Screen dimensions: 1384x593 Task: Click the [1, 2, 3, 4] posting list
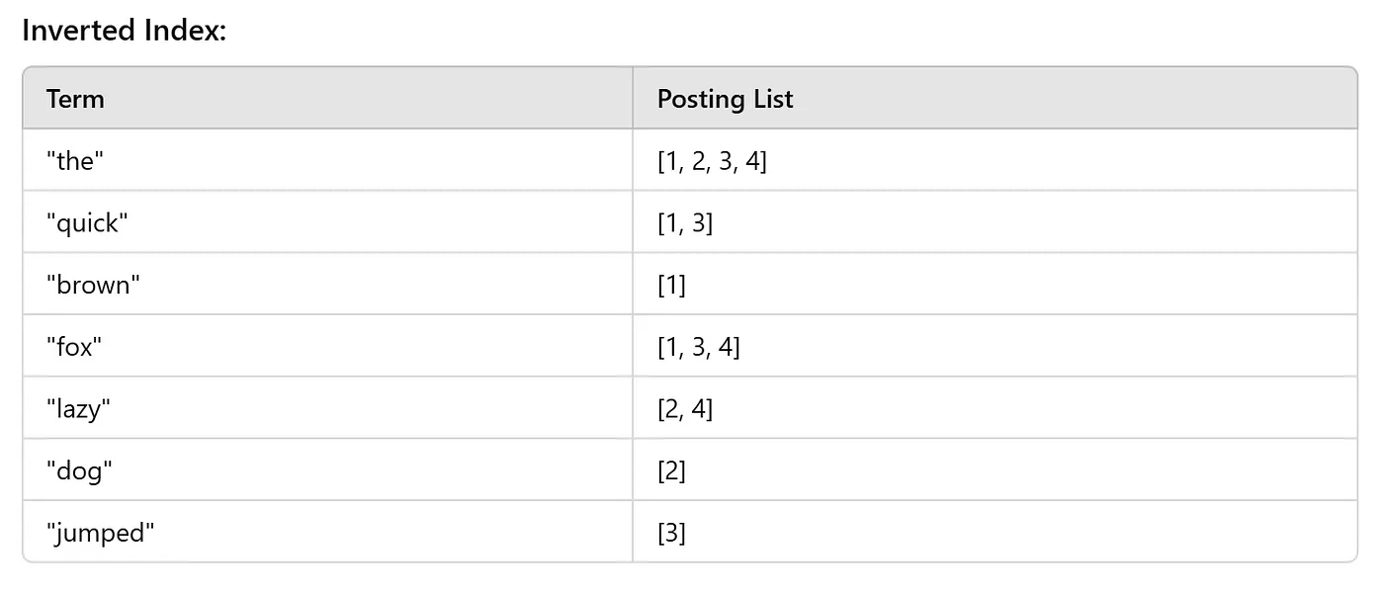click(712, 161)
